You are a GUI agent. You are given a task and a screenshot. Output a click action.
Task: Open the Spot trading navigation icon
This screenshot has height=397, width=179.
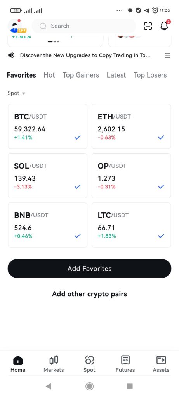click(89, 364)
